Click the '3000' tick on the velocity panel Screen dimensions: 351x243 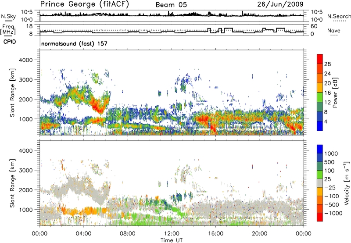click(25, 170)
